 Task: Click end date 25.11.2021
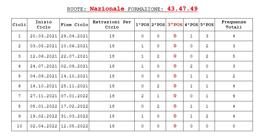tap(74, 86)
